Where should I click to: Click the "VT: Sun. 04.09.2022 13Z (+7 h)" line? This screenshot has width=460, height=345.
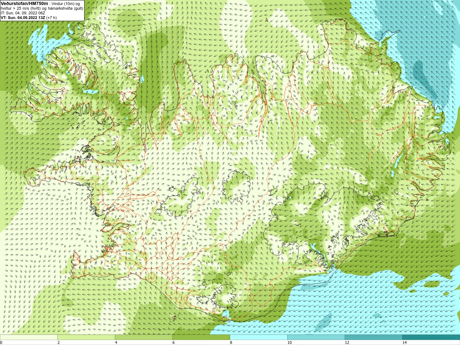pos(29,18)
